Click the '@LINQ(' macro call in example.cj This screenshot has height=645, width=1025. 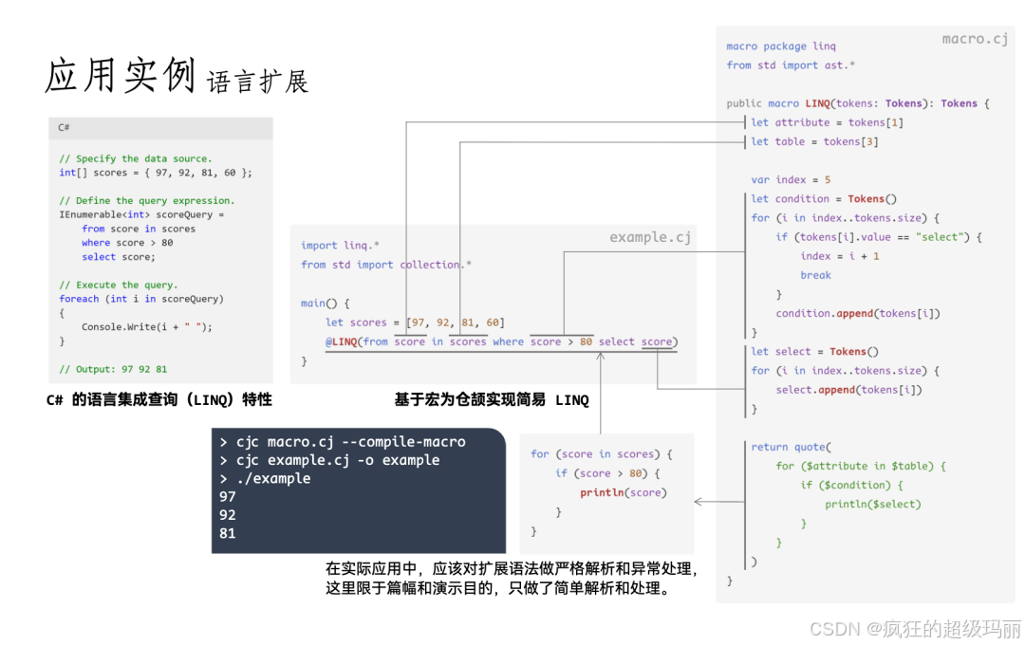coord(344,341)
